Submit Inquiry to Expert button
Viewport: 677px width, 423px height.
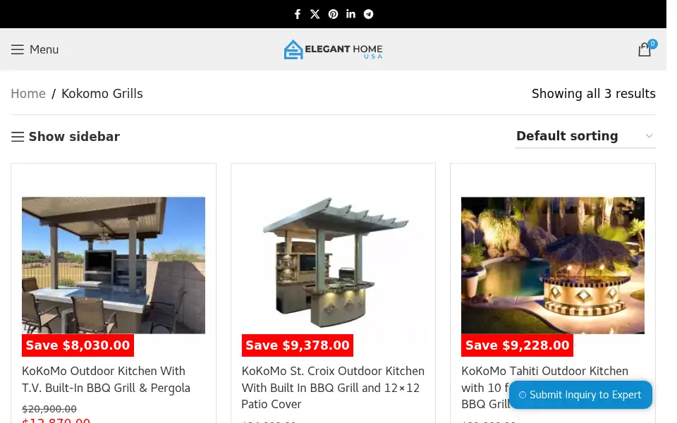click(580, 395)
